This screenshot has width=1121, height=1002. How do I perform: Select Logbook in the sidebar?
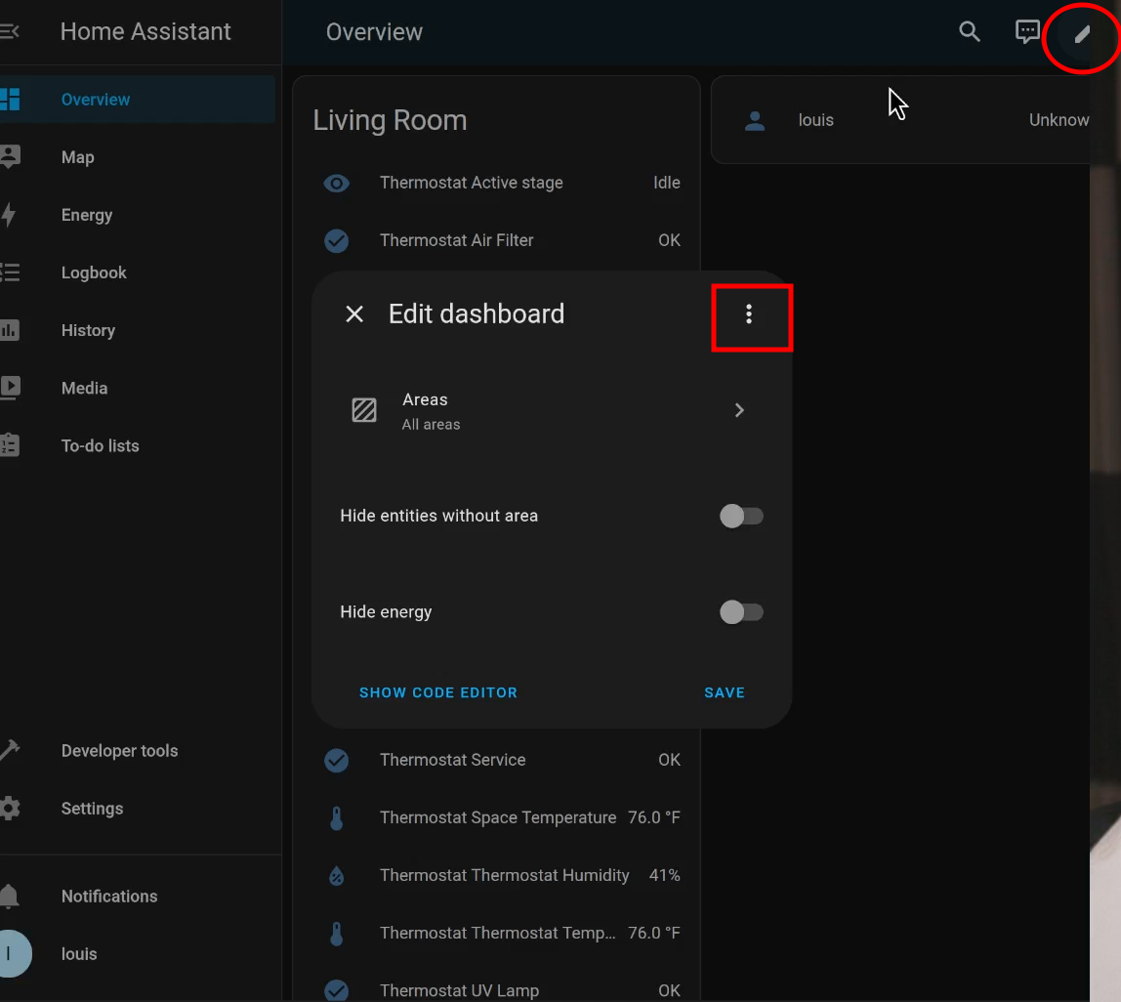coord(138,272)
